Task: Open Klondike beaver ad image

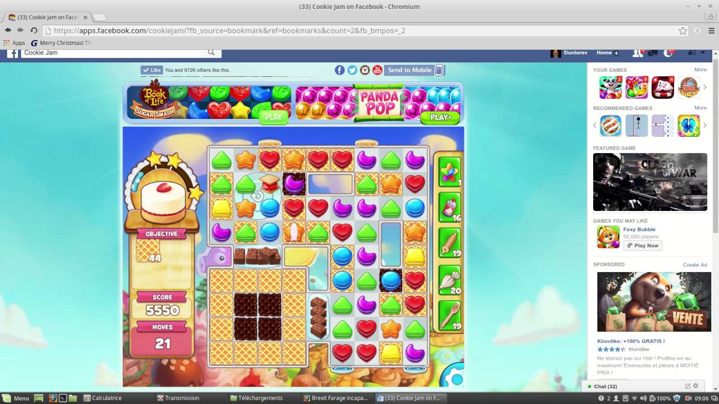Action: tap(654, 302)
